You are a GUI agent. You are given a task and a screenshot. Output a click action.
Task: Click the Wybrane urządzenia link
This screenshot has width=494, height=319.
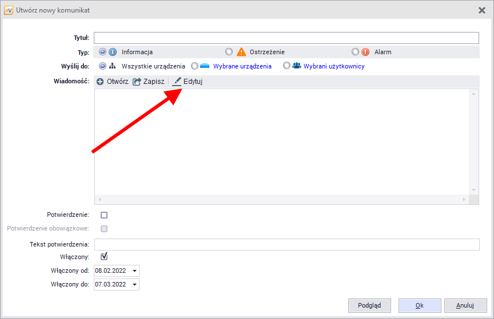point(242,66)
